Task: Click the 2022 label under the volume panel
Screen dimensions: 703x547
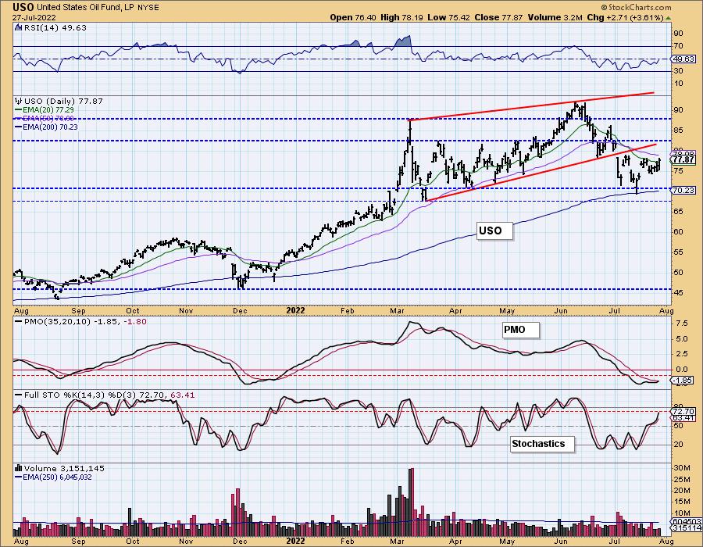Action: click(295, 542)
